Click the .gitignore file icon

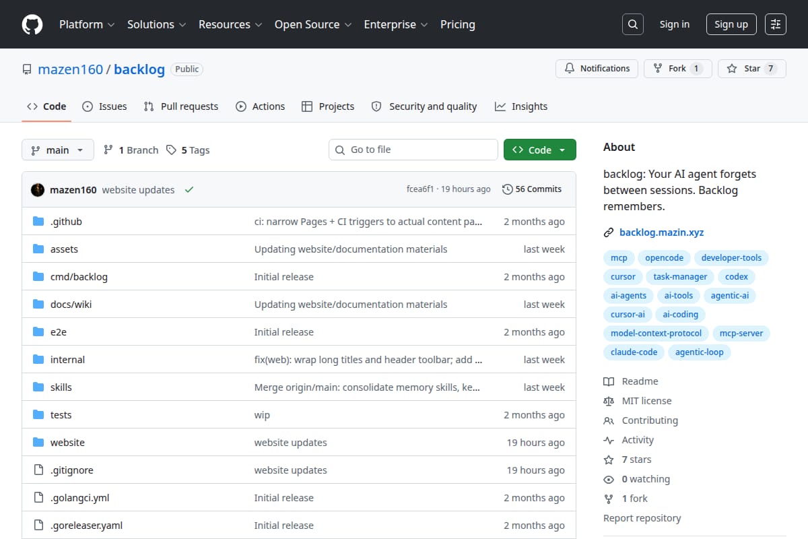click(38, 470)
